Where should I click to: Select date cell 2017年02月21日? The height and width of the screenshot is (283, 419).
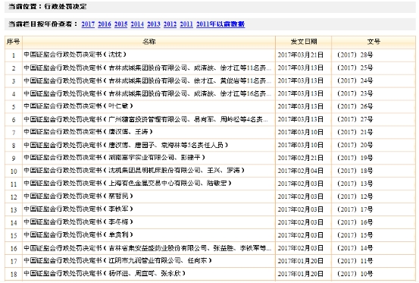301,158
